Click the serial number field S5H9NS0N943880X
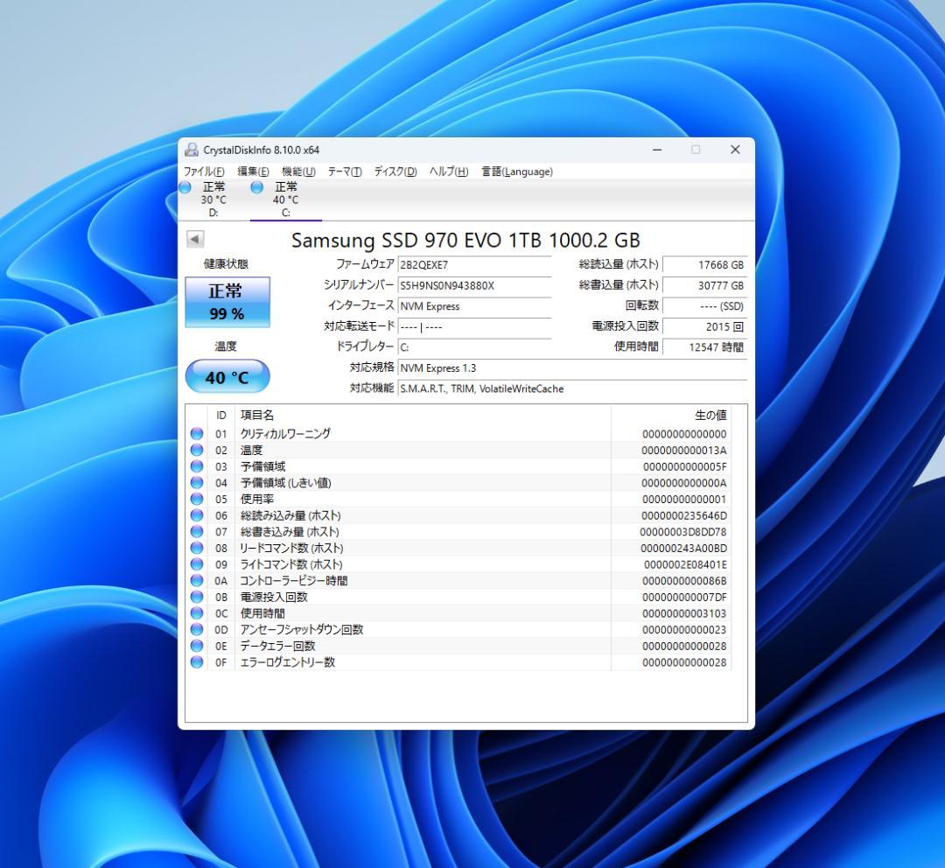This screenshot has height=868, width=945. point(474,285)
